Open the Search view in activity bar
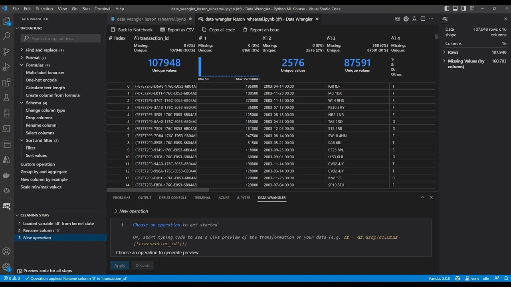 (x=6, y=36)
